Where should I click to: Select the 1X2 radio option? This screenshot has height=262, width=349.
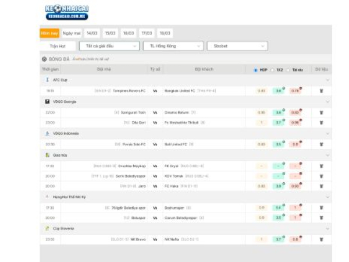[x=272, y=70]
